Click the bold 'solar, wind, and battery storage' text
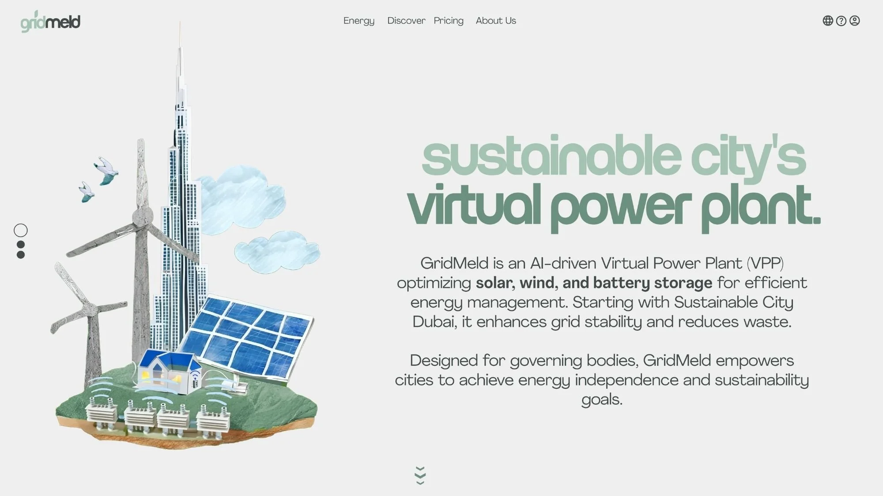Screen dimensions: 883x496 (594, 283)
